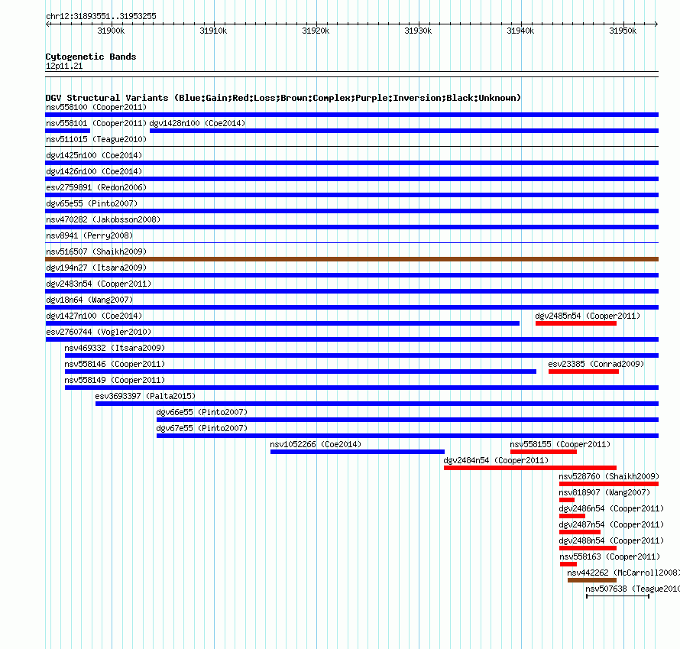
Task: Select dgv1426n100 (Coe2014) variant entry
Action: click(94, 171)
